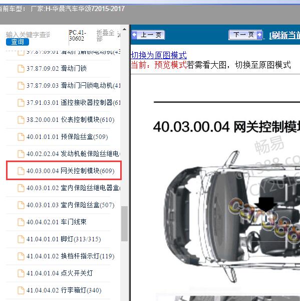Click document icon beside 37.87.09.03 entry
Screen dimensions: 300x301
(21, 86)
